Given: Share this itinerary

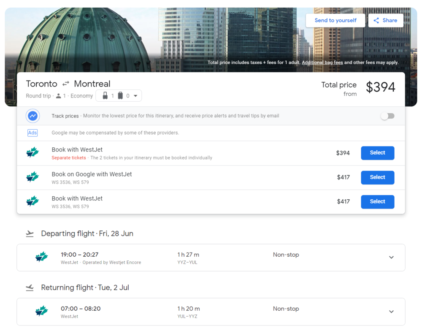Looking at the screenshot, I should (x=385, y=20).
